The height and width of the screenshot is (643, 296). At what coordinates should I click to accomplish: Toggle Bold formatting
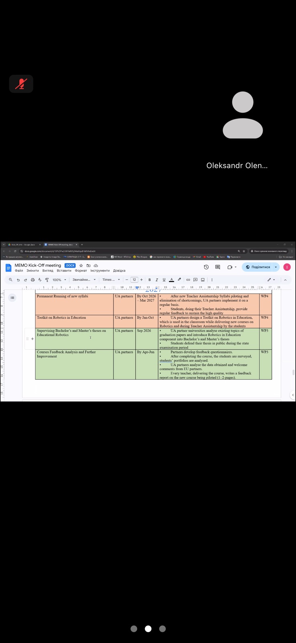point(150,280)
